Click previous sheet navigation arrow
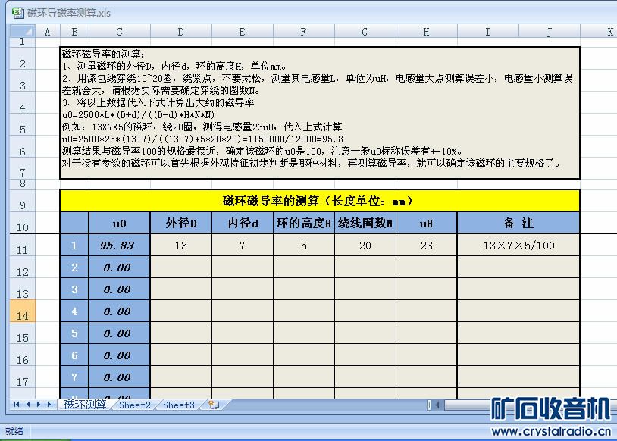 click(x=28, y=405)
